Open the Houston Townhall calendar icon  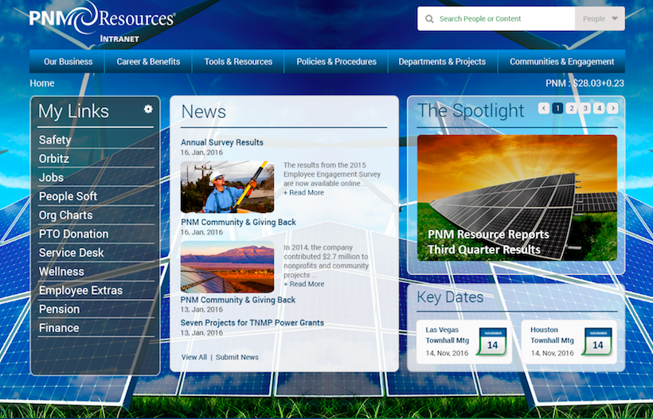(x=597, y=341)
